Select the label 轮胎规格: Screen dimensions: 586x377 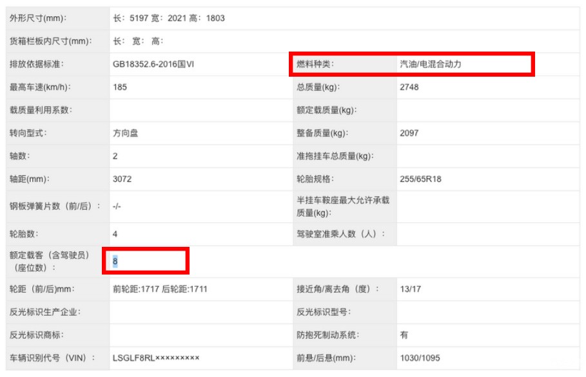(x=315, y=179)
